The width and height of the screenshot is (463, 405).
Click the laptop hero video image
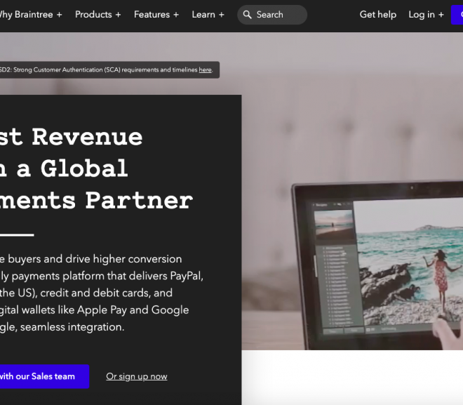coord(377,266)
